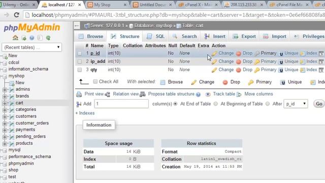Tick the checkbox for p_id row
Screen dimensions: 325x183
coord(80,53)
